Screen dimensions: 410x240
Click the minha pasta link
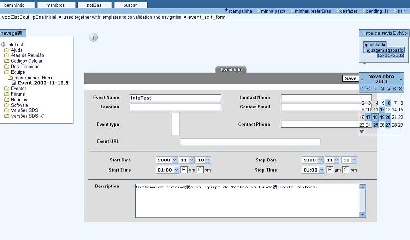pyautogui.click(x=273, y=11)
